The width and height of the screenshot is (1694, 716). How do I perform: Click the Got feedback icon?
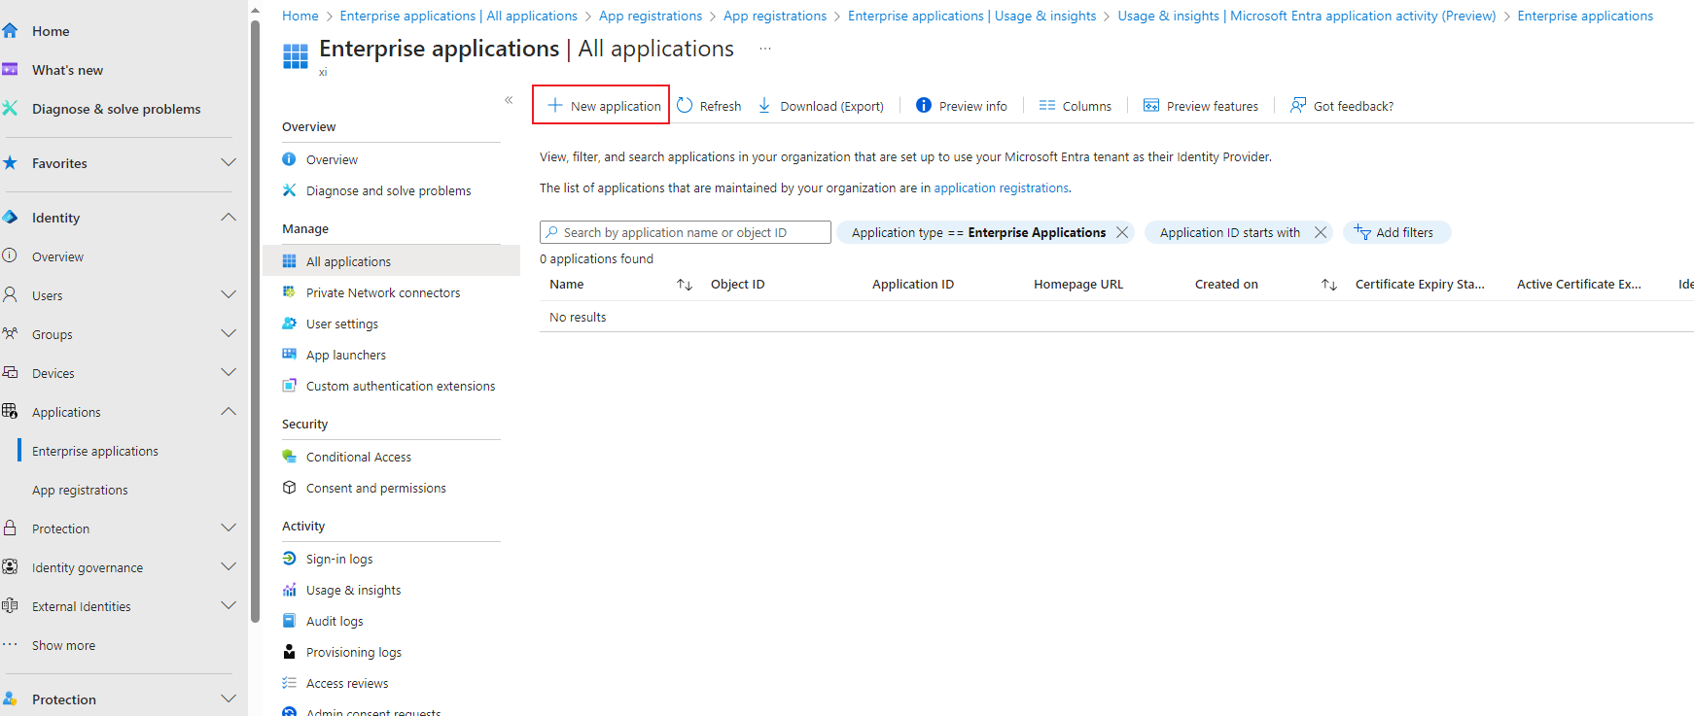1298,105
